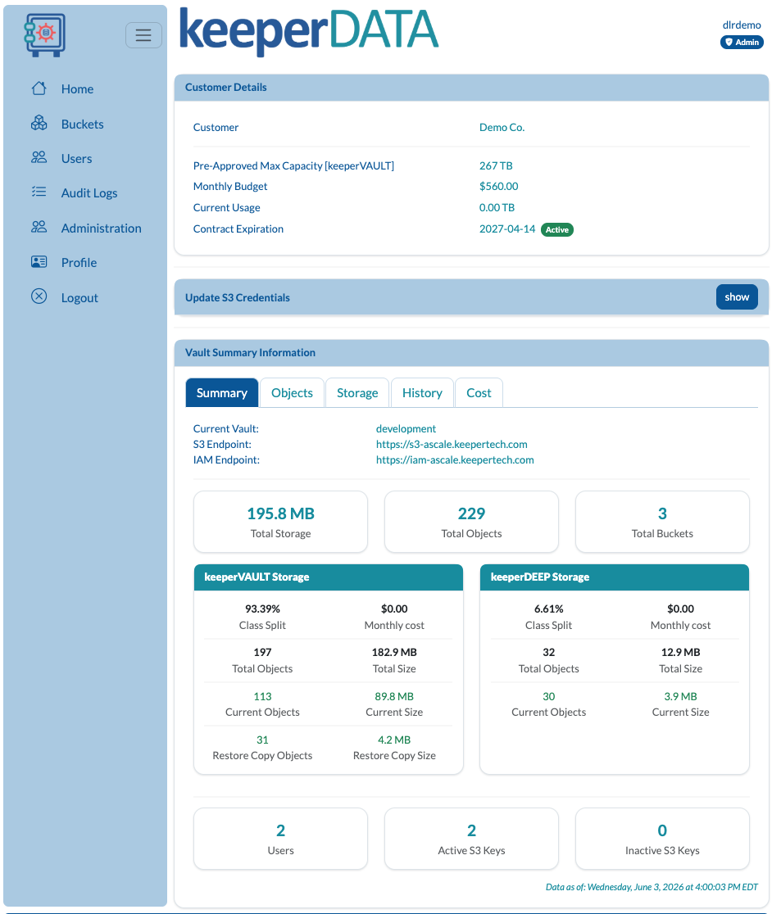Screen dimensions: 781x914
Task: Open Audit Logs from sidebar
Action: [x=89, y=193]
